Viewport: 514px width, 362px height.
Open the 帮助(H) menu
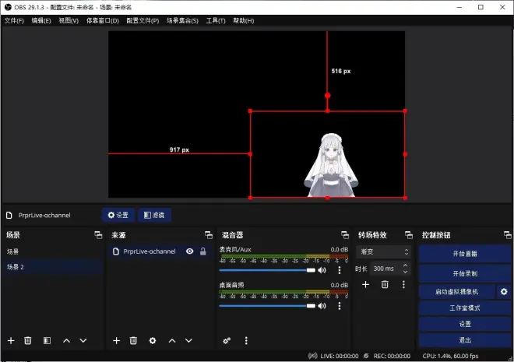point(244,21)
